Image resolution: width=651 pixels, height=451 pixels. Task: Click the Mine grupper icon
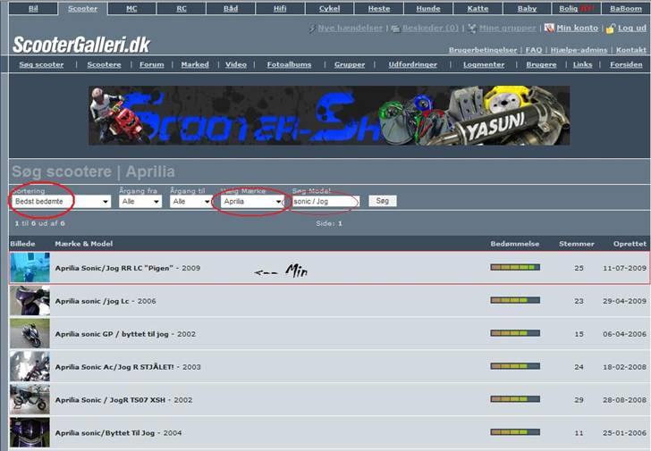(471, 29)
